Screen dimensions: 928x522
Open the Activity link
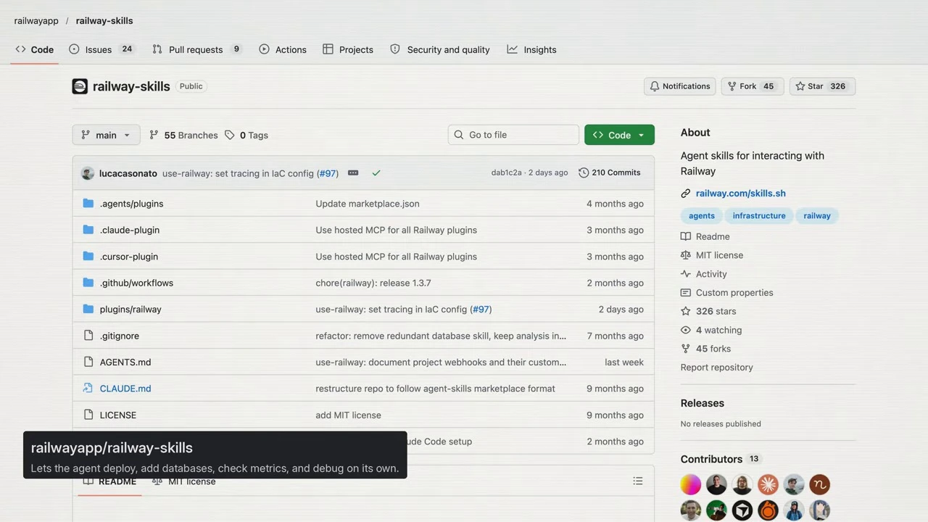(x=704, y=274)
